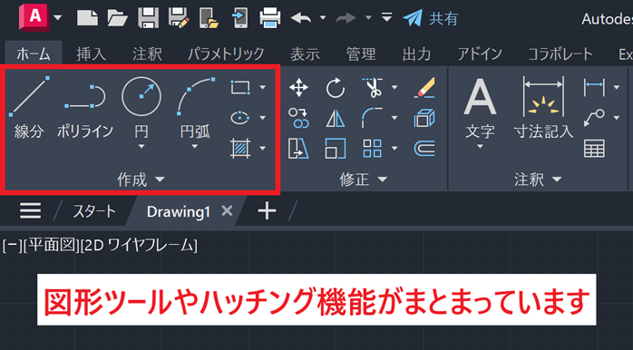
Task: Select the ellipse tool
Action: point(240,118)
